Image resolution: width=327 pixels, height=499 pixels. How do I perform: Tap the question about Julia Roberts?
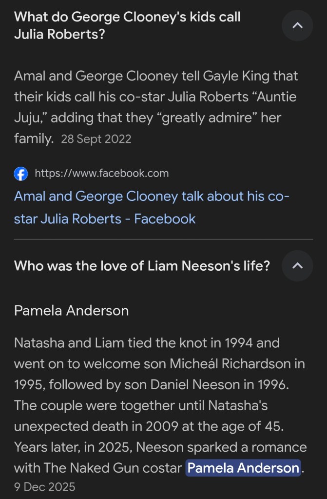[127, 26]
